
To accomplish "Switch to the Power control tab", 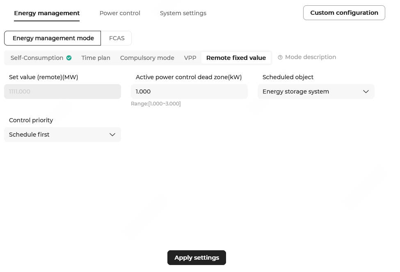I will click(x=120, y=13).
